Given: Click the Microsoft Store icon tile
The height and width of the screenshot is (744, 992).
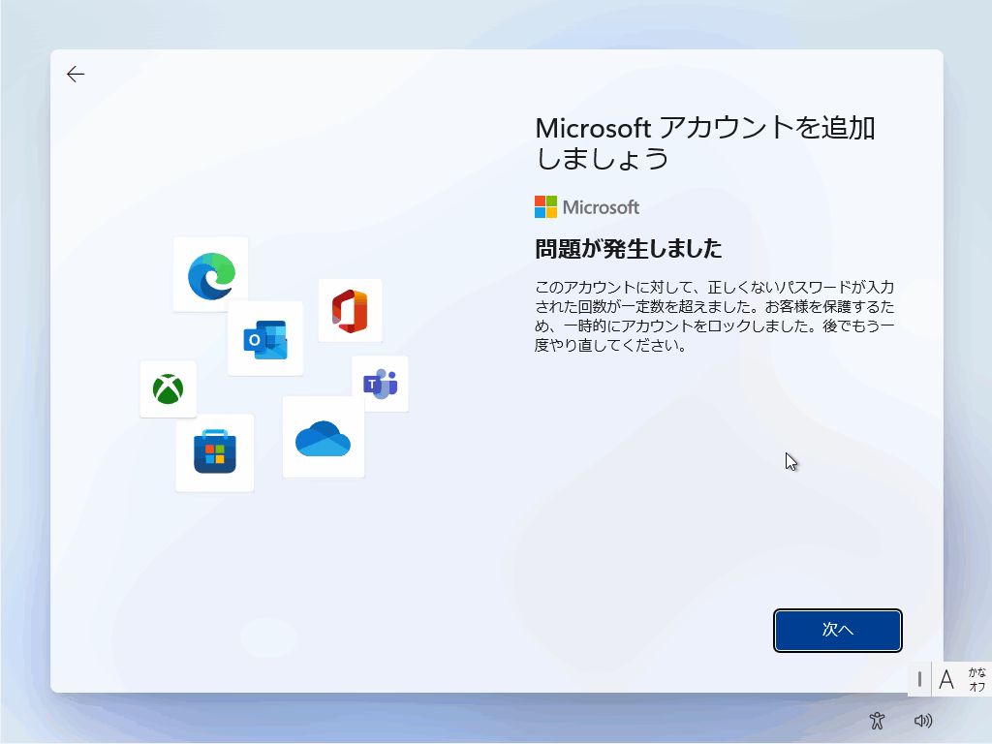Looking at the screenshot, I should (x=215, y=453).
